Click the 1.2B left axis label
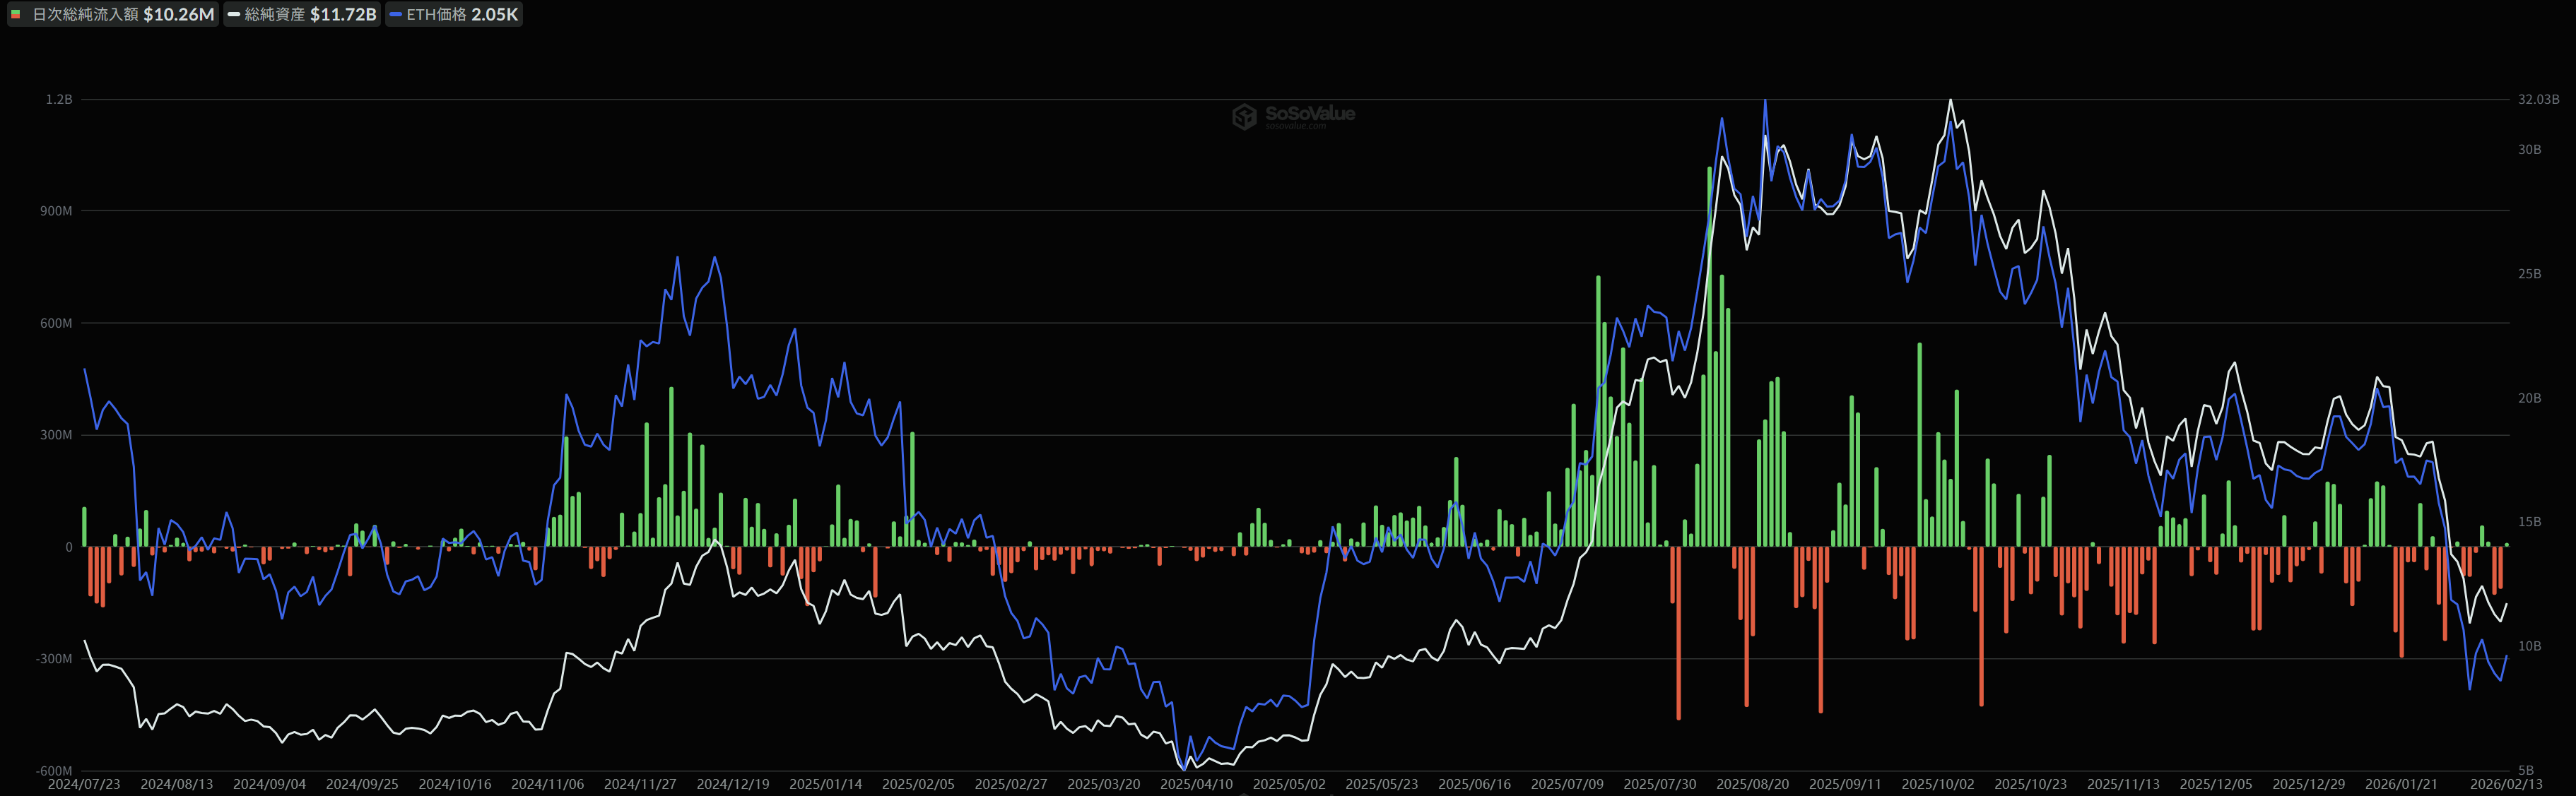 59,99
